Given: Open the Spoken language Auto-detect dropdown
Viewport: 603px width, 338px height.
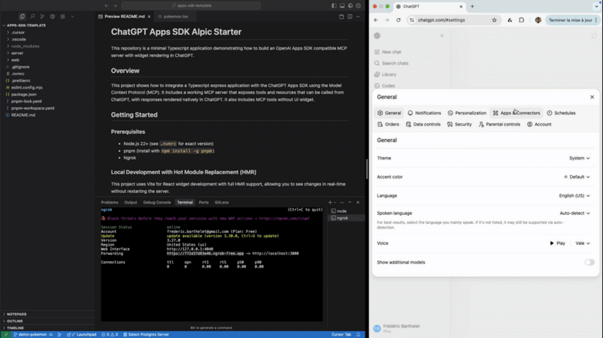Looking at the screenshot, I should pyautogui.click(x=575, y=213).
